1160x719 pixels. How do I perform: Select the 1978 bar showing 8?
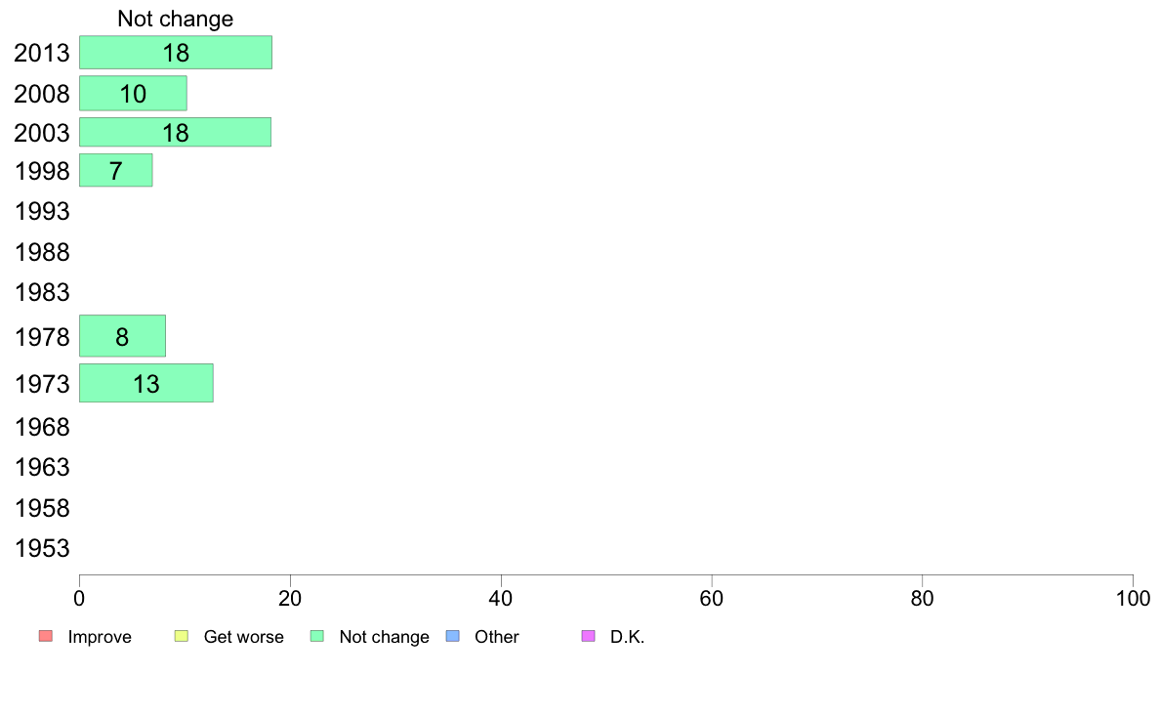point(122,336)
